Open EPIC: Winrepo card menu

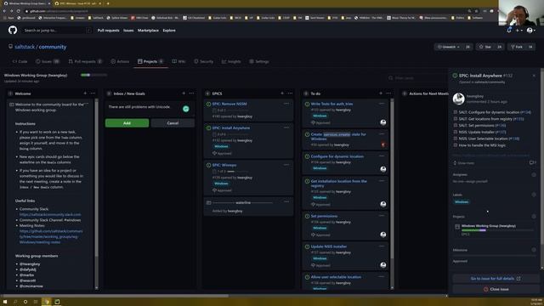click(x=286, y=164)
